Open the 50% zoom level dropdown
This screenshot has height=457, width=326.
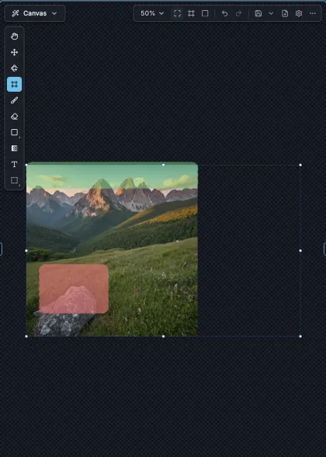pyautogui.click(x=152, y=13)
